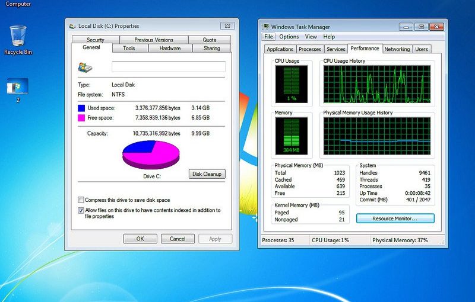
Task: Open the File menu in Task Manager
Action: pyautogui.click(x=268, y=37)
